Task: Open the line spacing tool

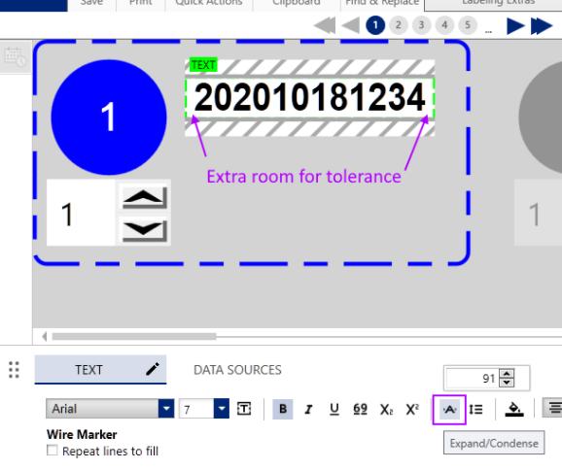Action: (475, 409)
